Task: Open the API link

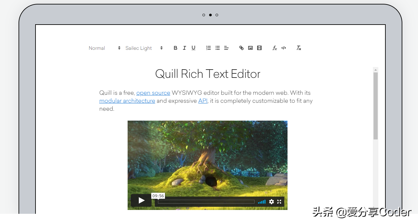Action: (x=203, y=101)
